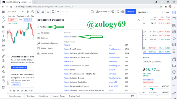The image size is (177, 99).
Task: Open the Calendar panel icon
Action: click(x=174, y=45)
